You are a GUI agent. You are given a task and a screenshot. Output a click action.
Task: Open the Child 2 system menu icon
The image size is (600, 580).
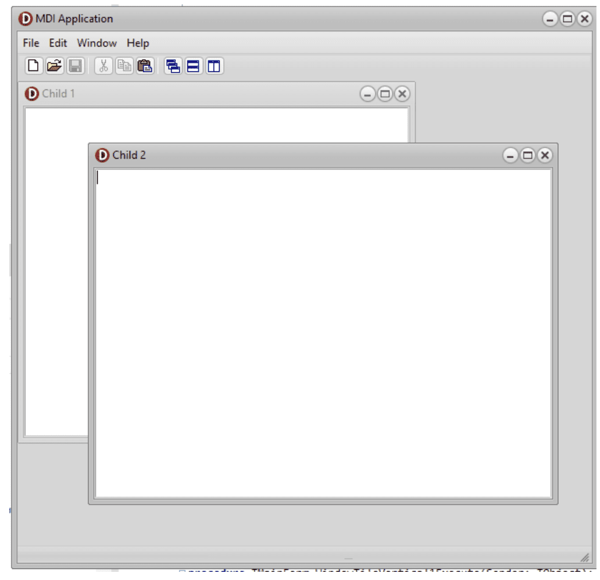(x=101, y=155)
